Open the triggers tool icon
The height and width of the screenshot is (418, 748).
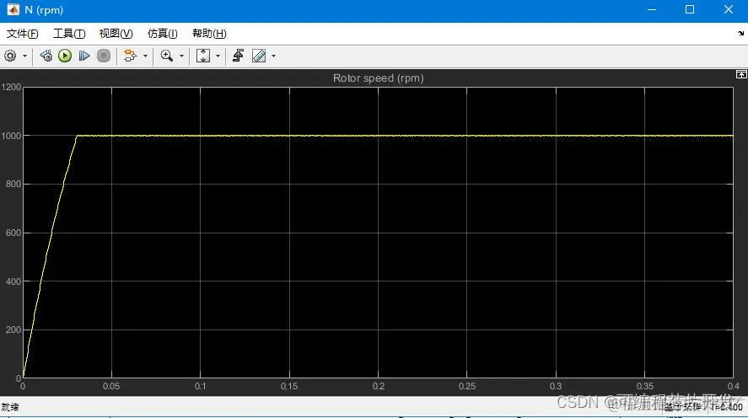click(238, 56)
